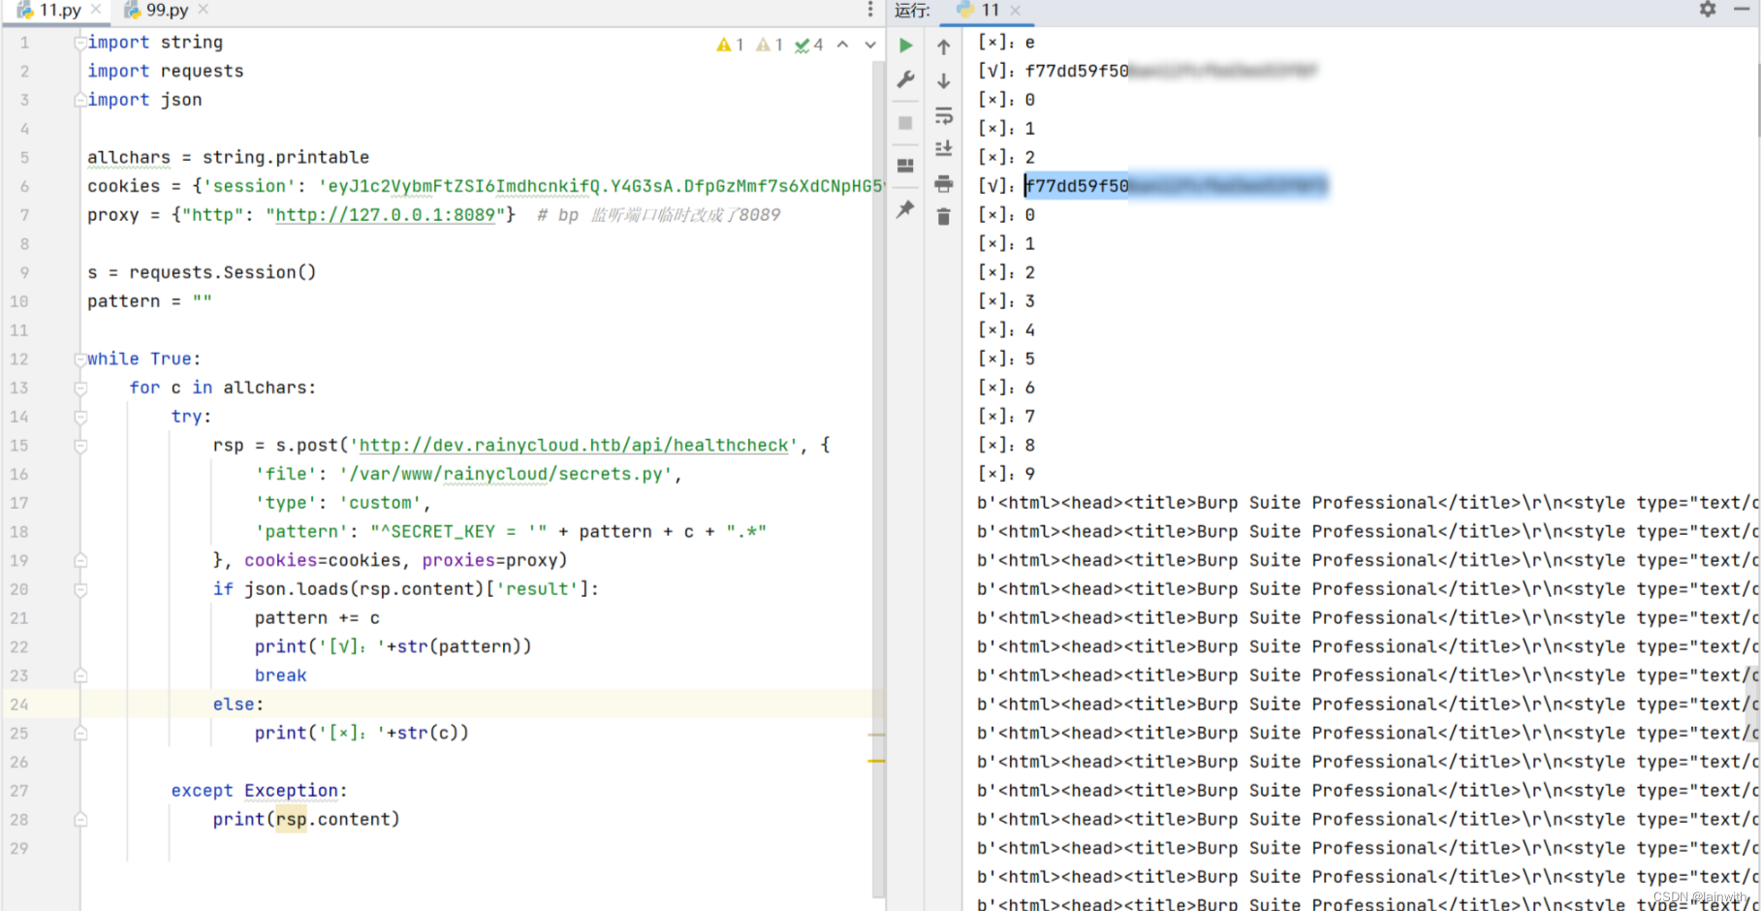Pin the run tab with pin icon

905,209
